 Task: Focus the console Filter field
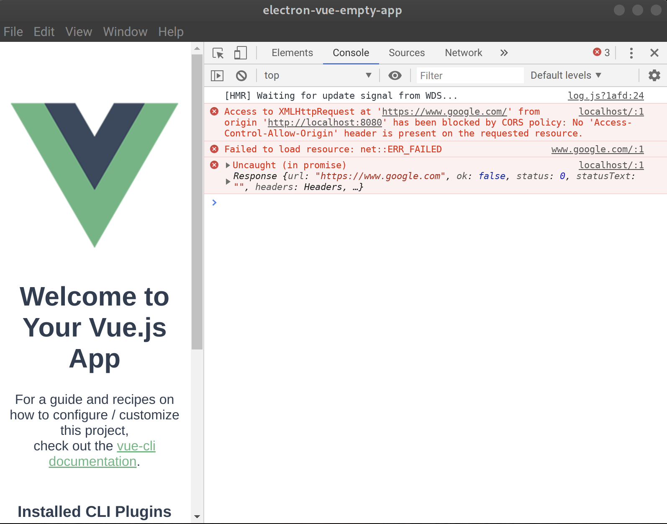click(470, 75)
